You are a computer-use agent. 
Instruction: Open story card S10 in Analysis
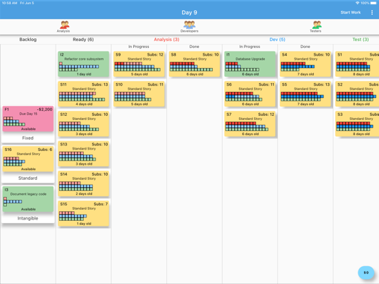pos(139,94)
